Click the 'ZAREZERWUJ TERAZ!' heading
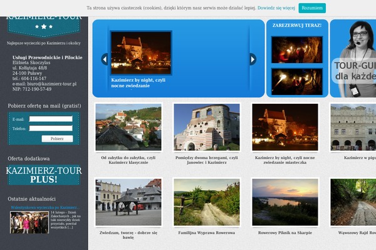Viewport: 376px width, 250px height. click(x=297, y=26)
